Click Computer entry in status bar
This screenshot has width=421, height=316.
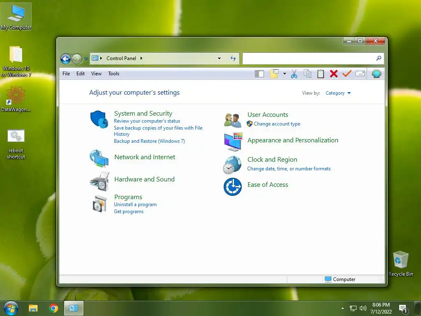pos(340,279)
